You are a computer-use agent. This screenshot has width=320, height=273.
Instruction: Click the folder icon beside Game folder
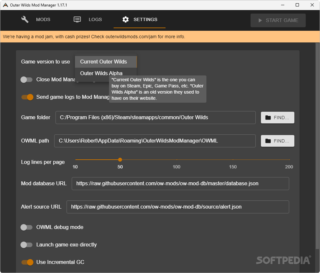click(x=268, y=118)
